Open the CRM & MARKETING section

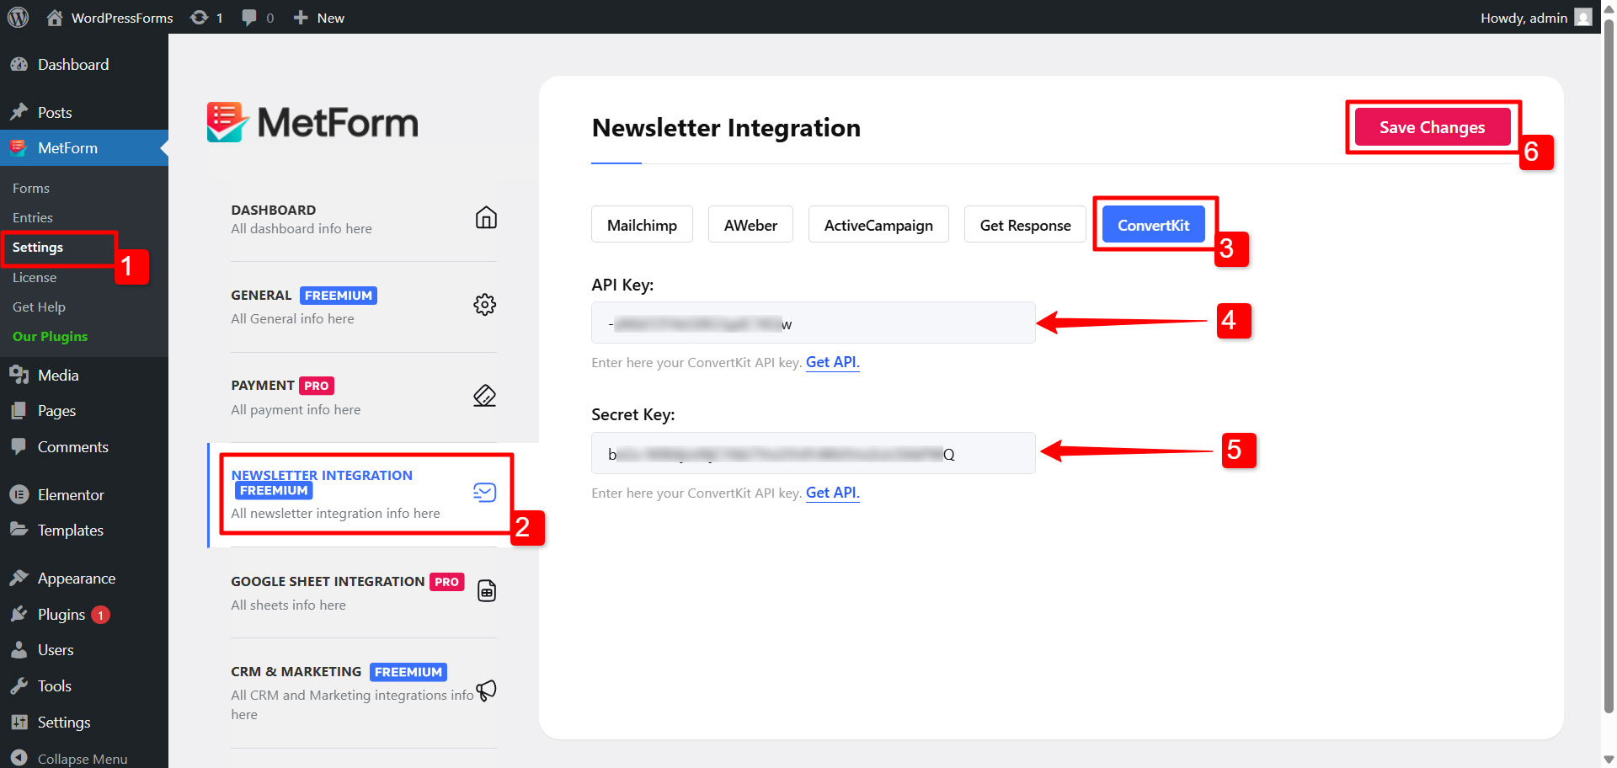[364, 692]
